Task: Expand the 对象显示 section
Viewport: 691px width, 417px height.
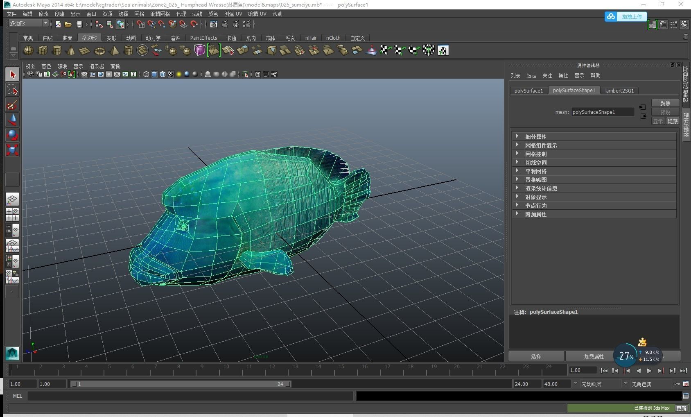Action: tap(594, 197)
